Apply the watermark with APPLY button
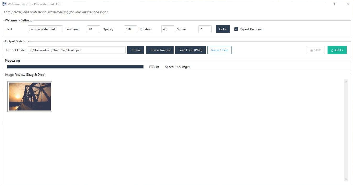Screen dimensions: 354x186 337,50
